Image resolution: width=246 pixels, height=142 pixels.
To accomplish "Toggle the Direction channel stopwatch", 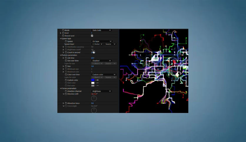I will click(66, 91).
